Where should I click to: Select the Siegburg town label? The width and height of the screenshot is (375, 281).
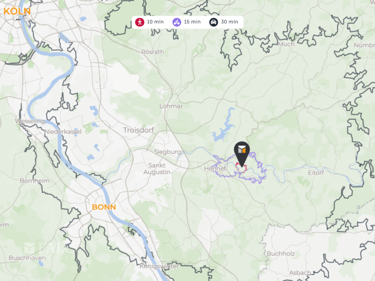tap(167, 152)
